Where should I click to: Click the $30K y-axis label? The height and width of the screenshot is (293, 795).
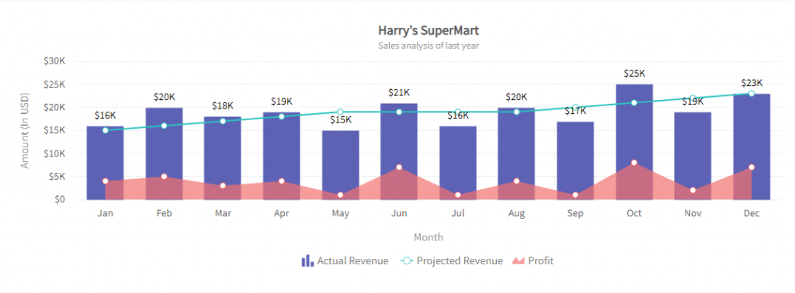pyautogui.click(x=55, y=61)
